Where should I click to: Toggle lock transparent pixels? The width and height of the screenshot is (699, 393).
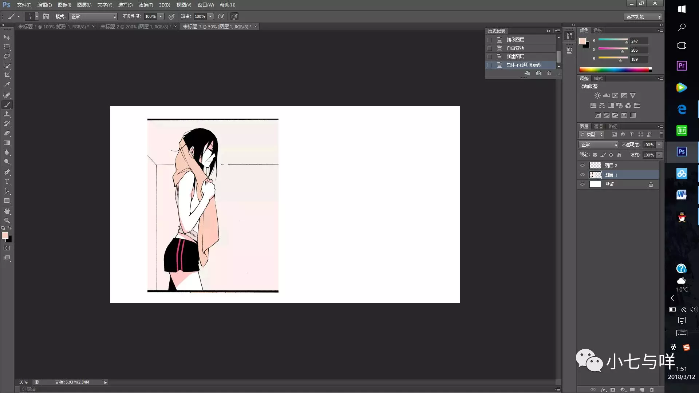[x=595, y=155]
